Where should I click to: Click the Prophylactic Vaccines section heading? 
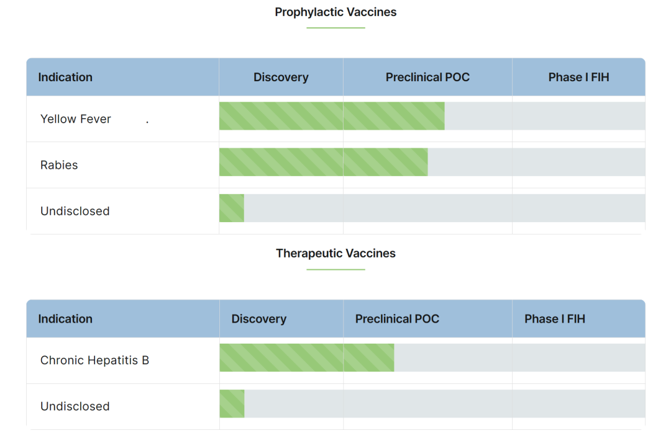click(335, 12)
